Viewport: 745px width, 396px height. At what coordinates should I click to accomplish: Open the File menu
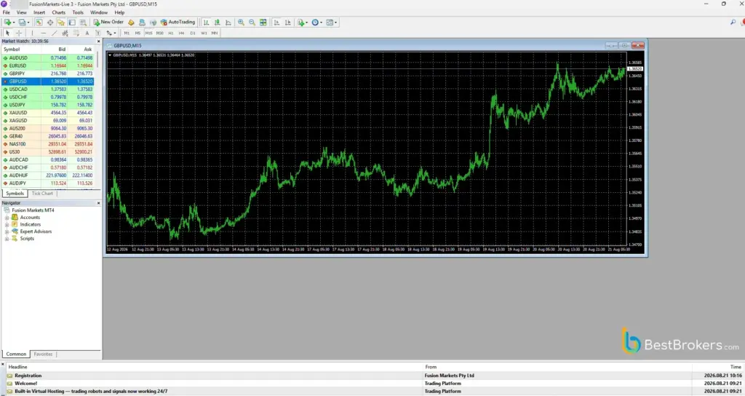click(x=6, y=12)
